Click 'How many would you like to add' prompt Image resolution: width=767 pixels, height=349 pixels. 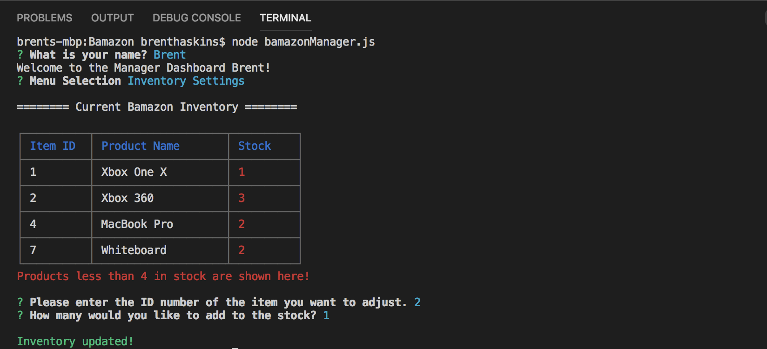tap(173, 315)
